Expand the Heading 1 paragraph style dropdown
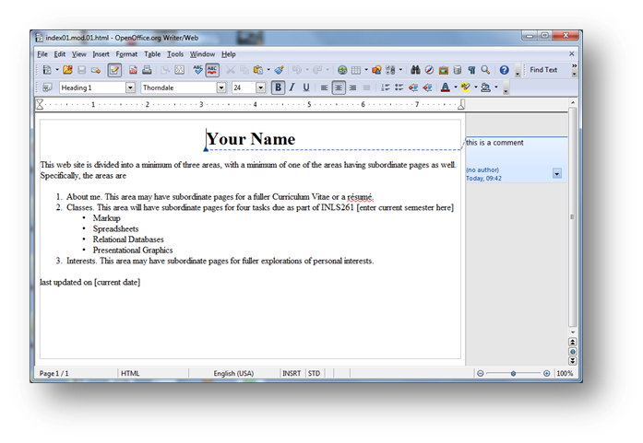Image resolution: width=643 pixels, height=443 pixels. point(130,88)
